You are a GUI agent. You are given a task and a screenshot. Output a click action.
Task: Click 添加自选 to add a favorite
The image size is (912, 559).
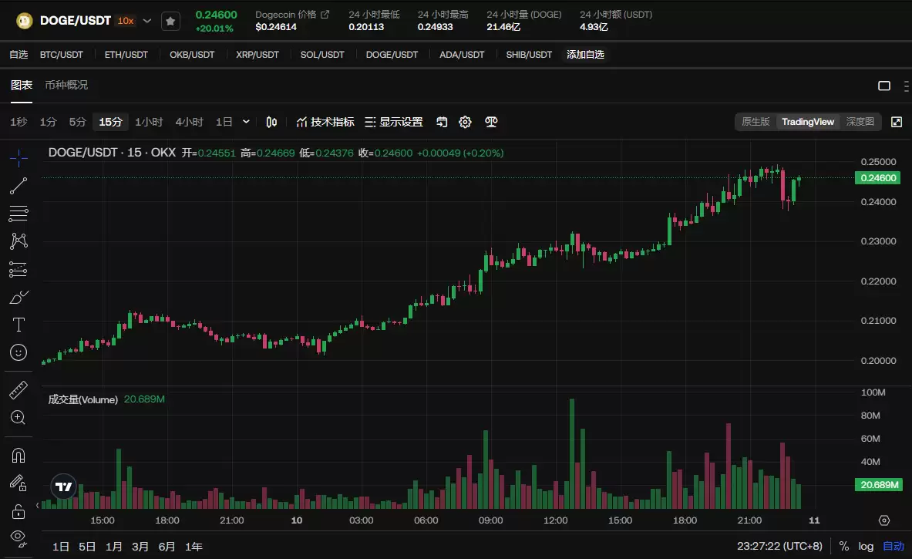585,54
